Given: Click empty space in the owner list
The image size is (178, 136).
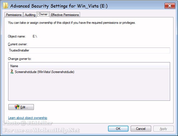Looking at the screenshot, I should pos(89,88).
